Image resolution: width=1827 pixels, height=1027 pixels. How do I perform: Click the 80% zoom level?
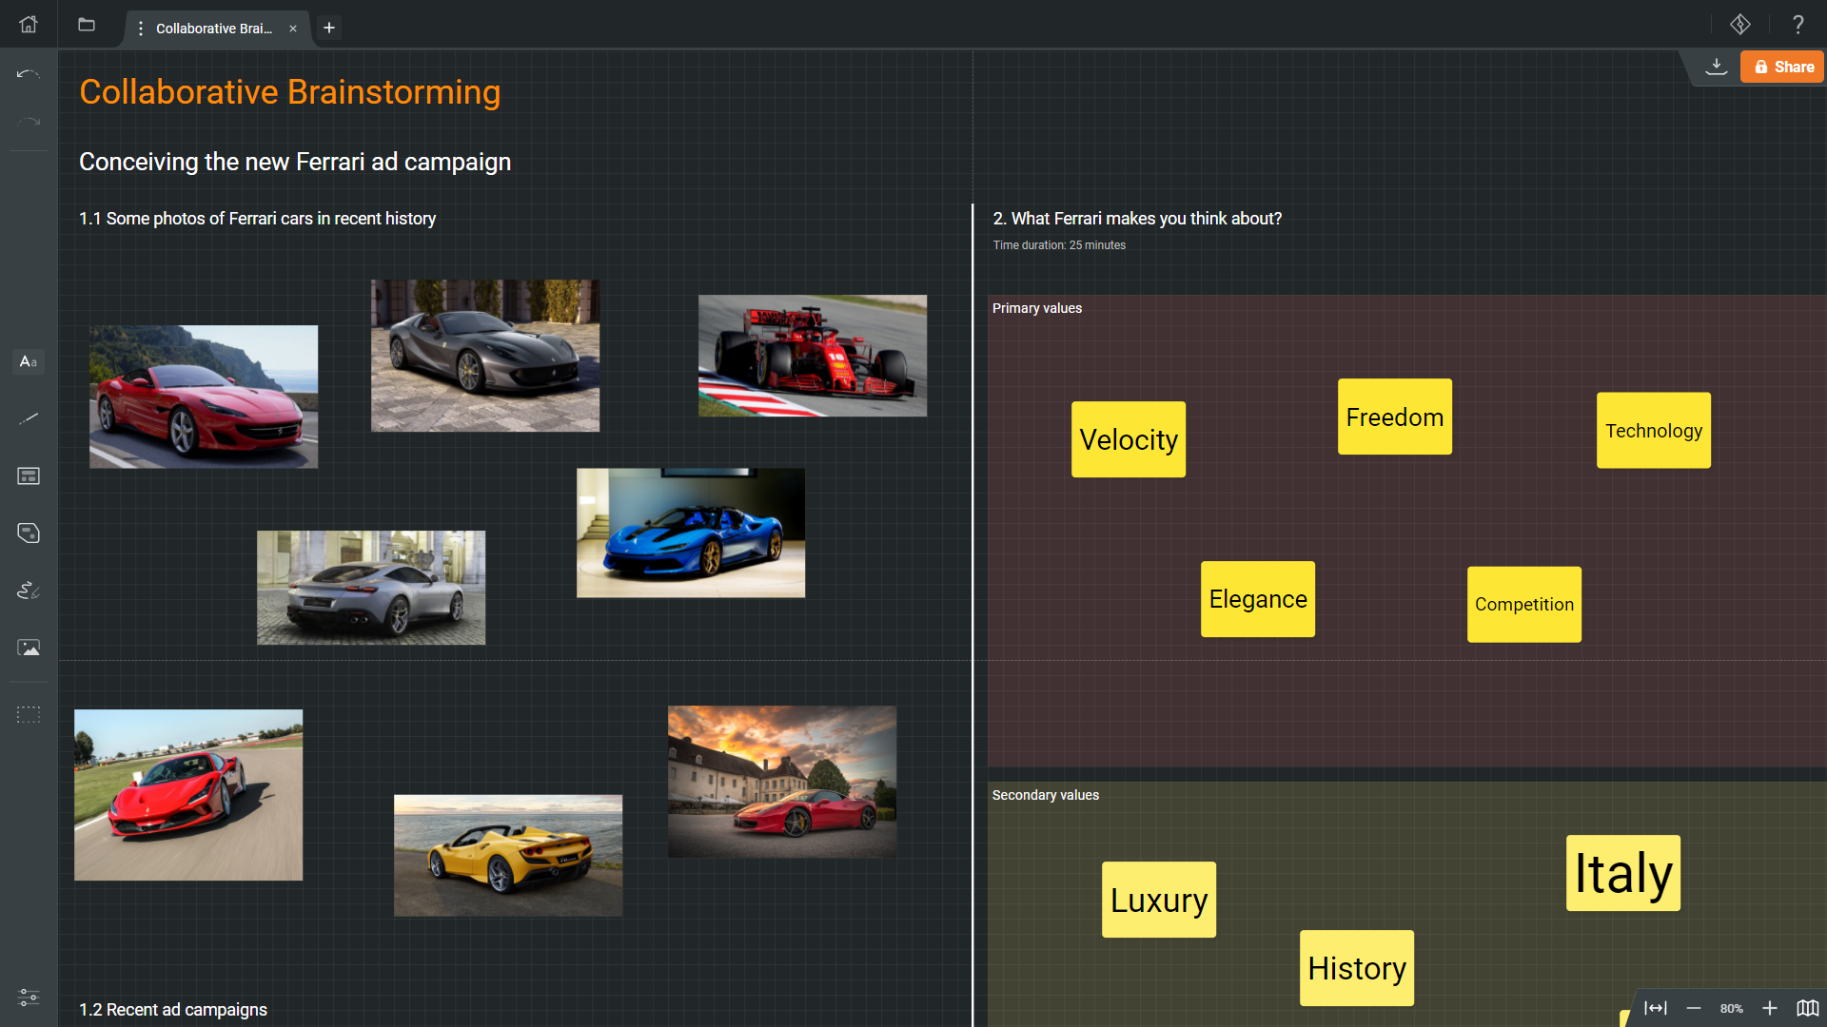(1731, 1009)
